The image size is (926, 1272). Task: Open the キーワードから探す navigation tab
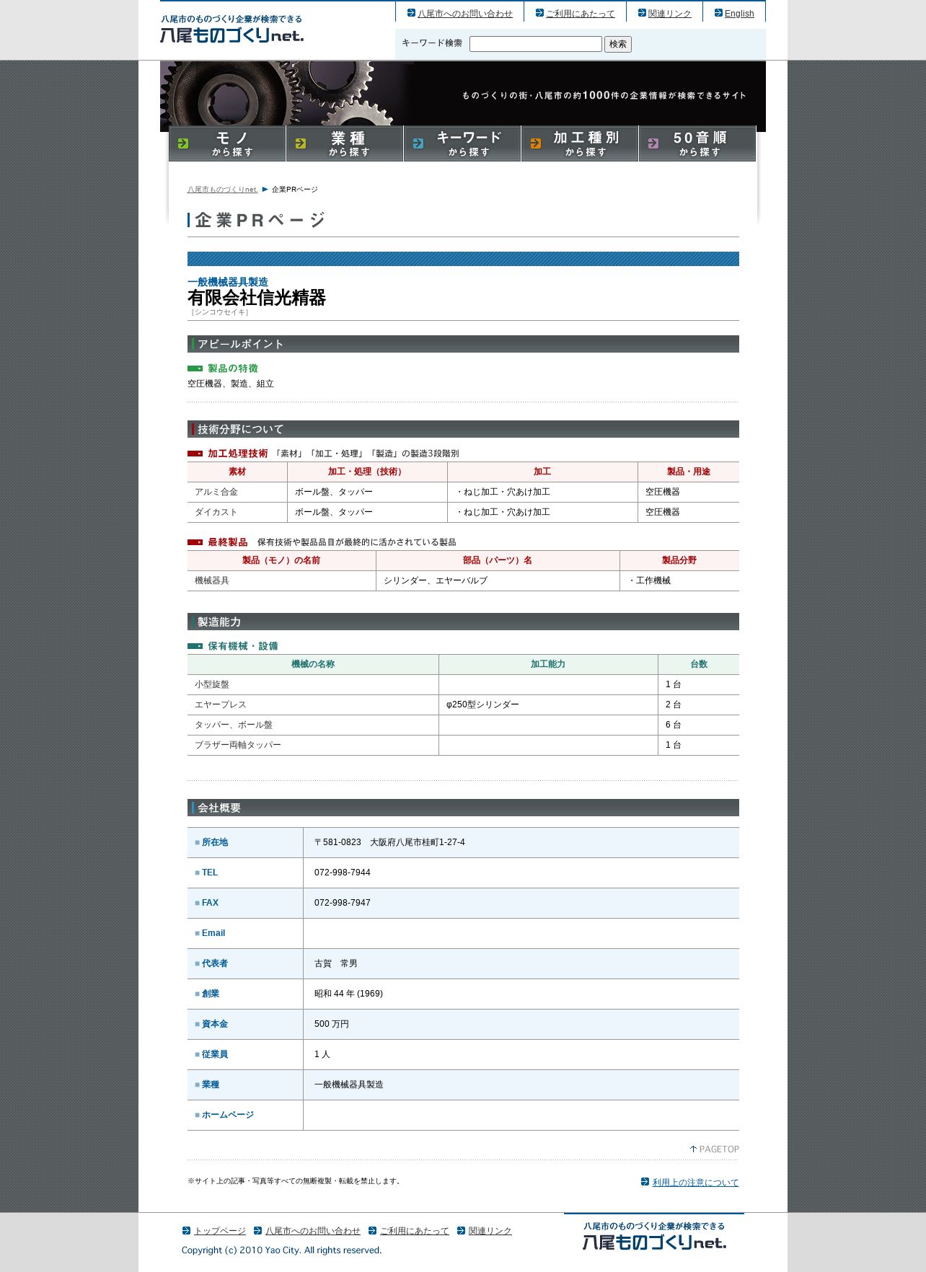(x=462, y=143)
